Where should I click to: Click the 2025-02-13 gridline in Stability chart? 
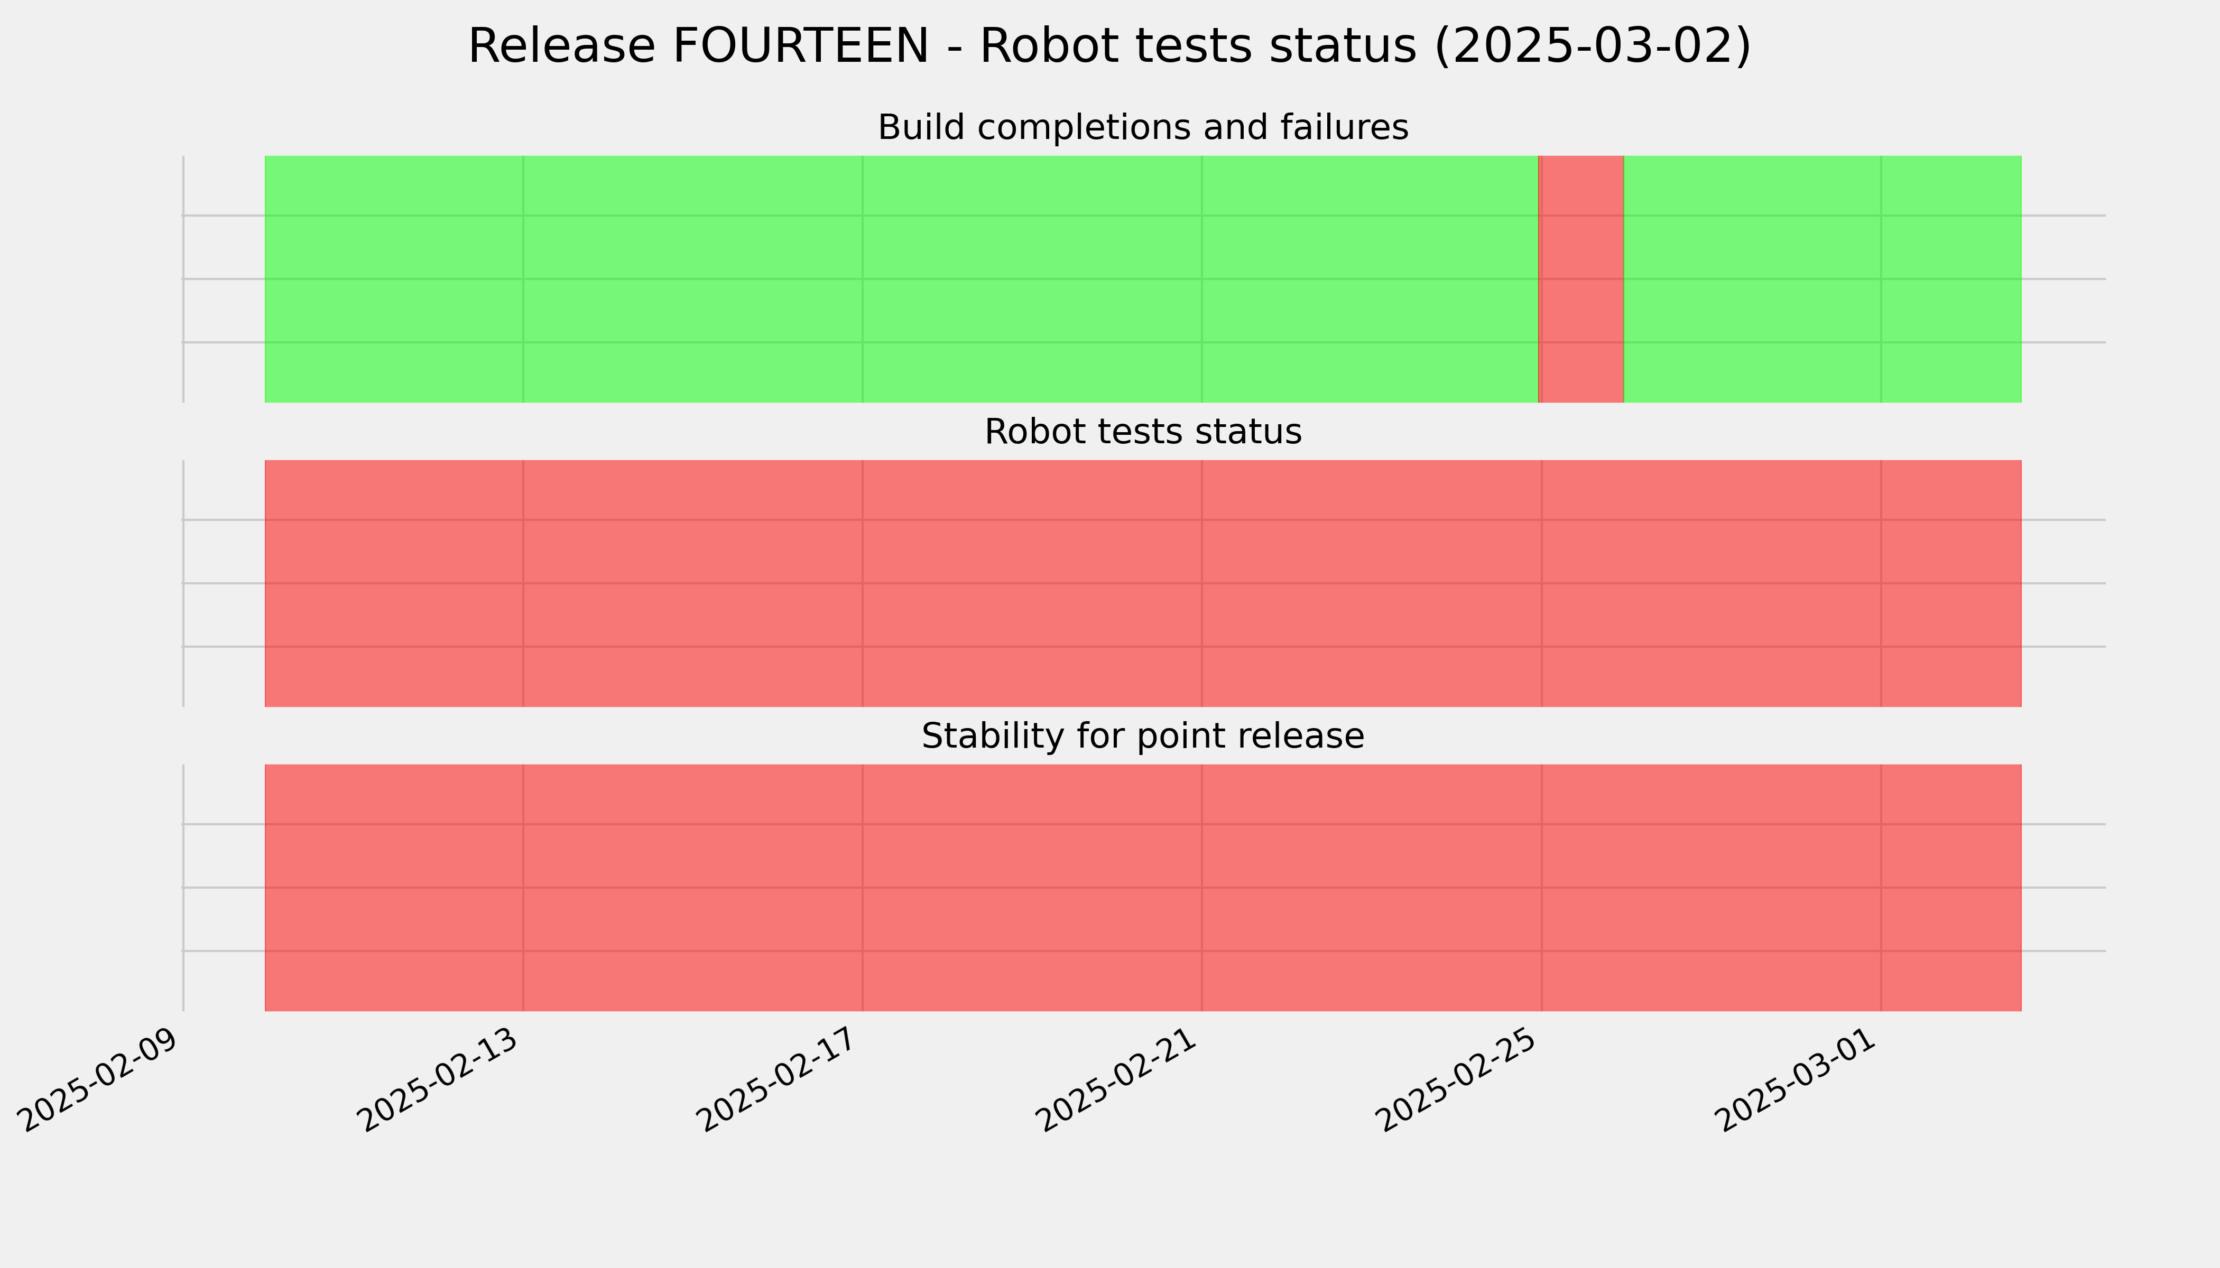[x=523, y=888]
